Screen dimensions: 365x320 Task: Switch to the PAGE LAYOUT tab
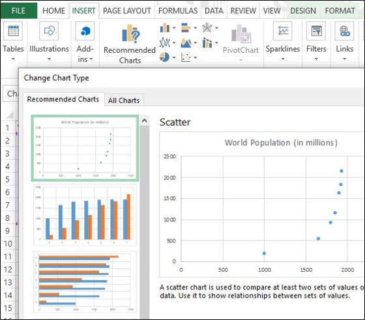pyautogui.click(x=127, y=10)
